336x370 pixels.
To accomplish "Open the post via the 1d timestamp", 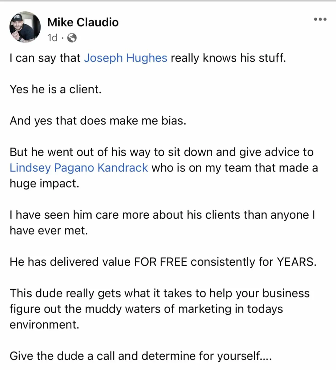I will coord(52,38).
